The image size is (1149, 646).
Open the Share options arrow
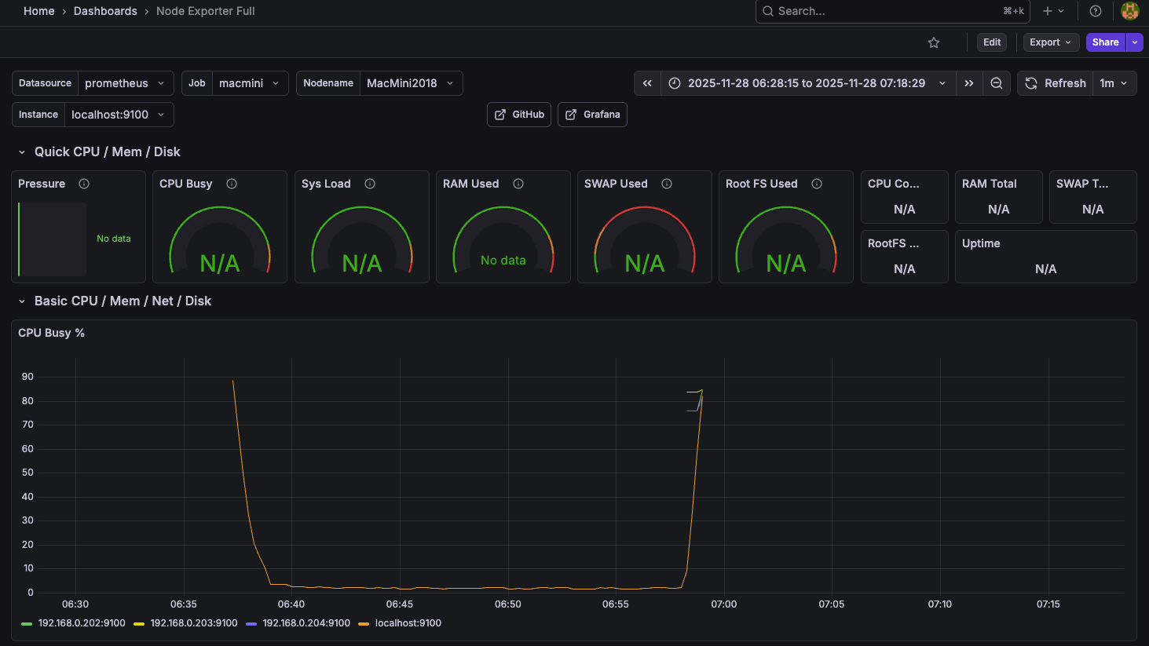pyautogui.click(x=1135, y=42)
